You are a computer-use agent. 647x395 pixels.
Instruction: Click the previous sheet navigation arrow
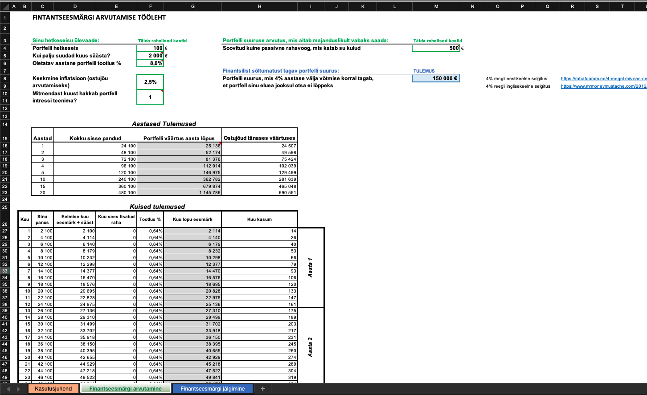(x=8, y=389)
